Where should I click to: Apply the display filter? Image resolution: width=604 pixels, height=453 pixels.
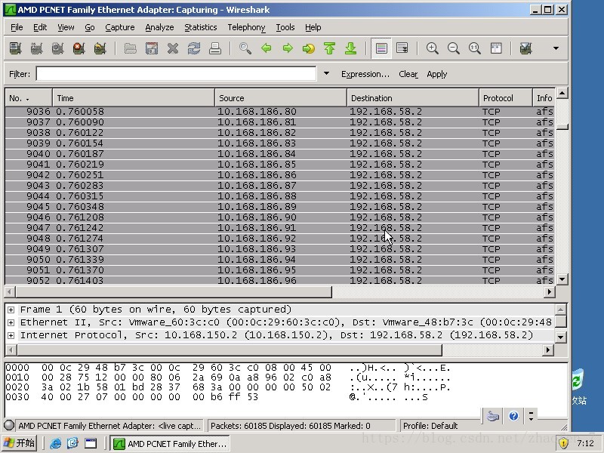point(437,74)
